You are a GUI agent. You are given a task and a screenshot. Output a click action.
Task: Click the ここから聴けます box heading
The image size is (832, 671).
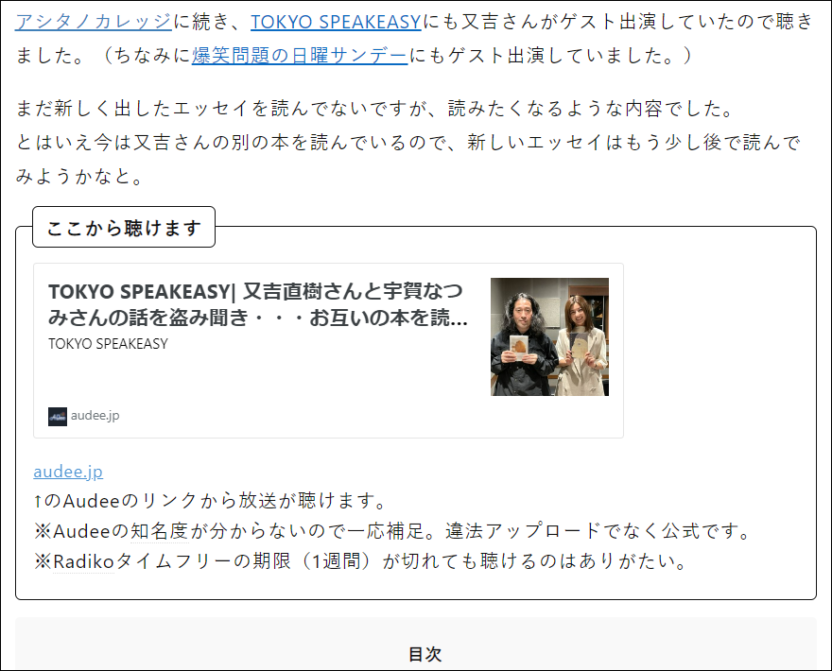point(124,228)
